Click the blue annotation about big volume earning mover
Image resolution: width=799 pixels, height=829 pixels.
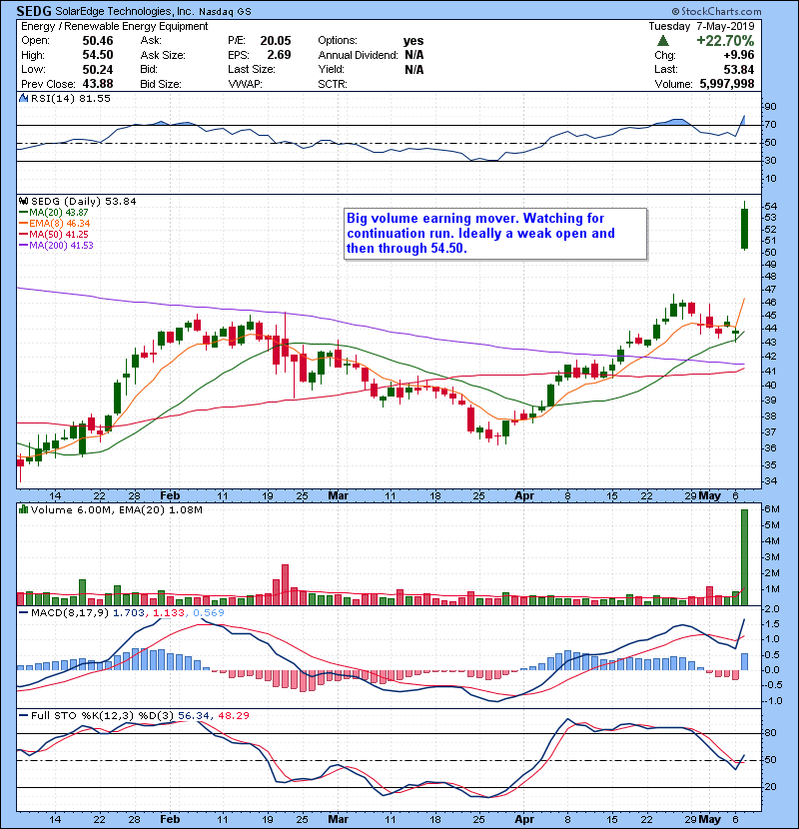click(x=495, y=233)
